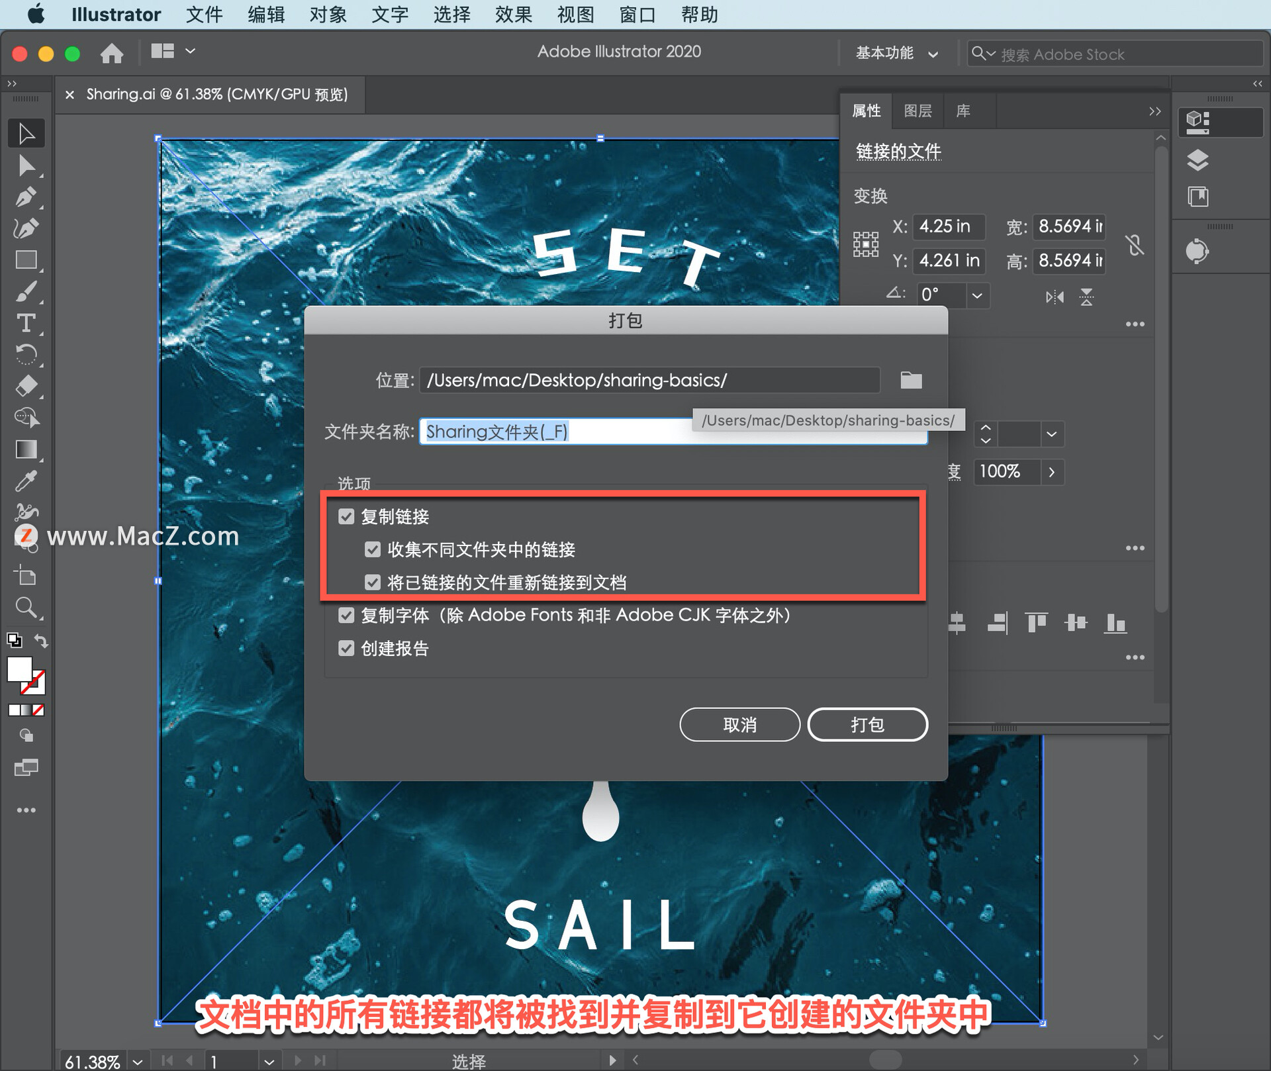Open Apple menu

(36, 15)
